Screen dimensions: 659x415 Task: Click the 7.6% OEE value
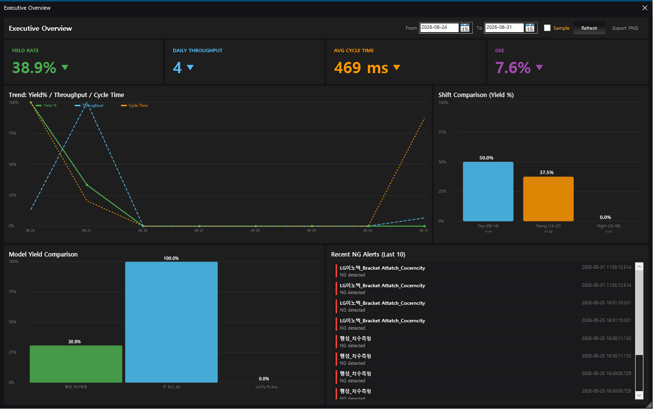pos(513,67)
